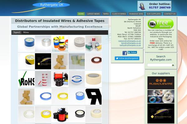
Task: Open the translucent white tape in fifth row
Action: [x=26, y=114]
